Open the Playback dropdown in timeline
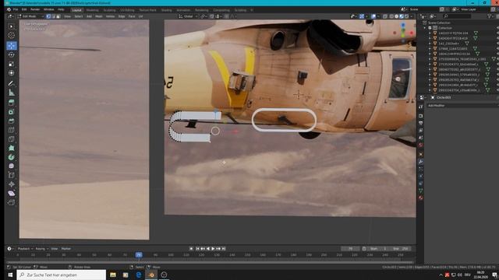 point(26,249)
